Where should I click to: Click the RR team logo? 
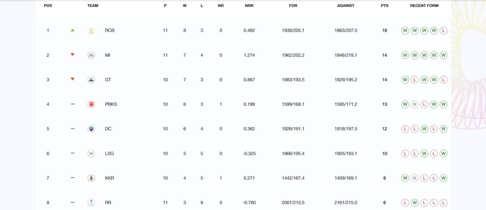point(91,202)
